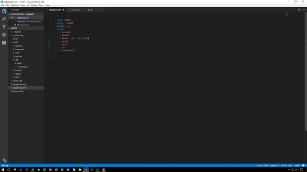Expand the curl role folder

(14, 53)
